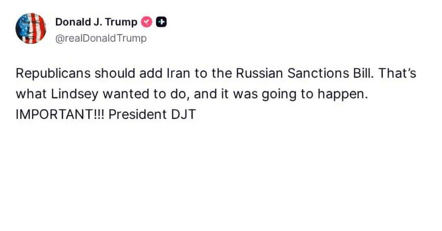Click the "President DJT" signature
Image resolution: width=442 pixels, height=231 pixels.
[152, 114]
